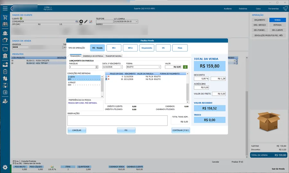This screenshot has height=173, width=289.
Task: Select NFCe operation type
Action: coord(130,48)
